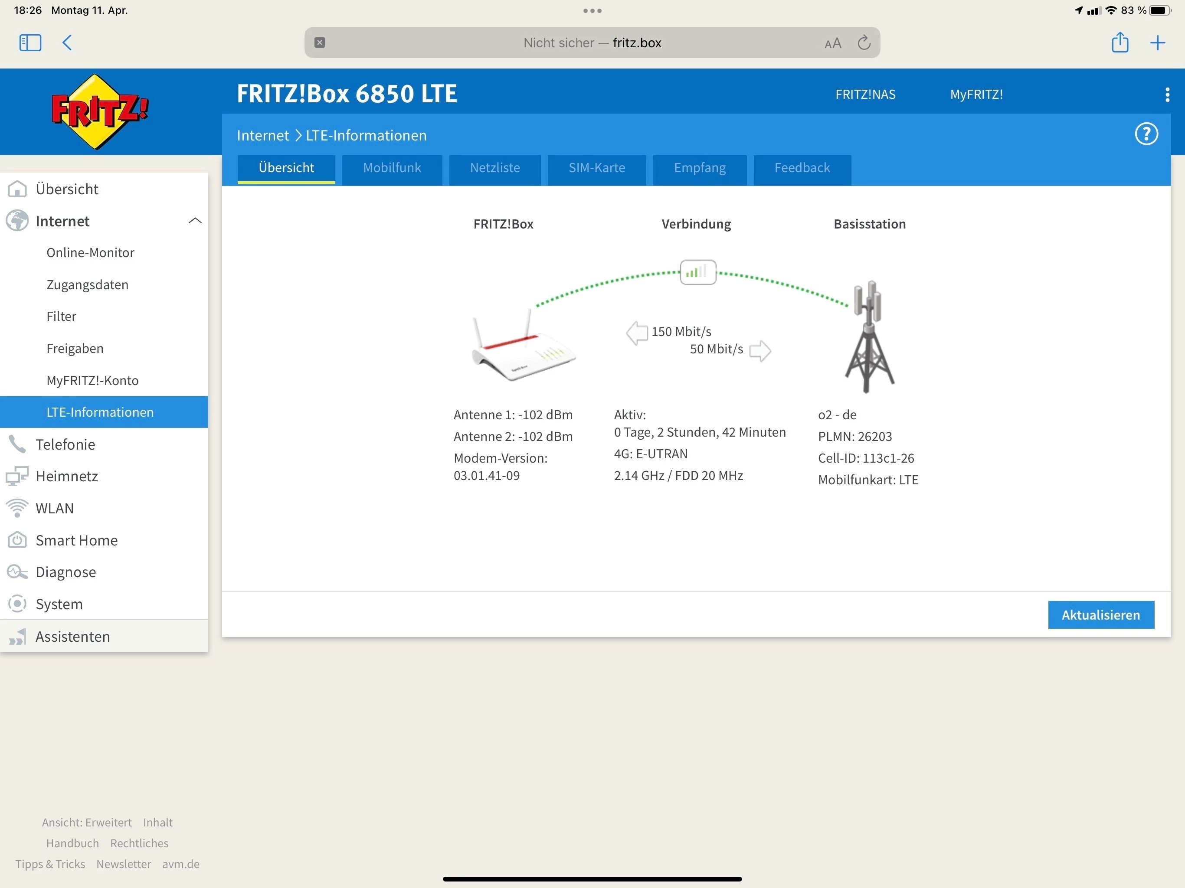Open the FRITZ!NAS link
Image resolution: width=1185 pixels, height=888 pixels.
pyautogui.click(x=864, y=94)
